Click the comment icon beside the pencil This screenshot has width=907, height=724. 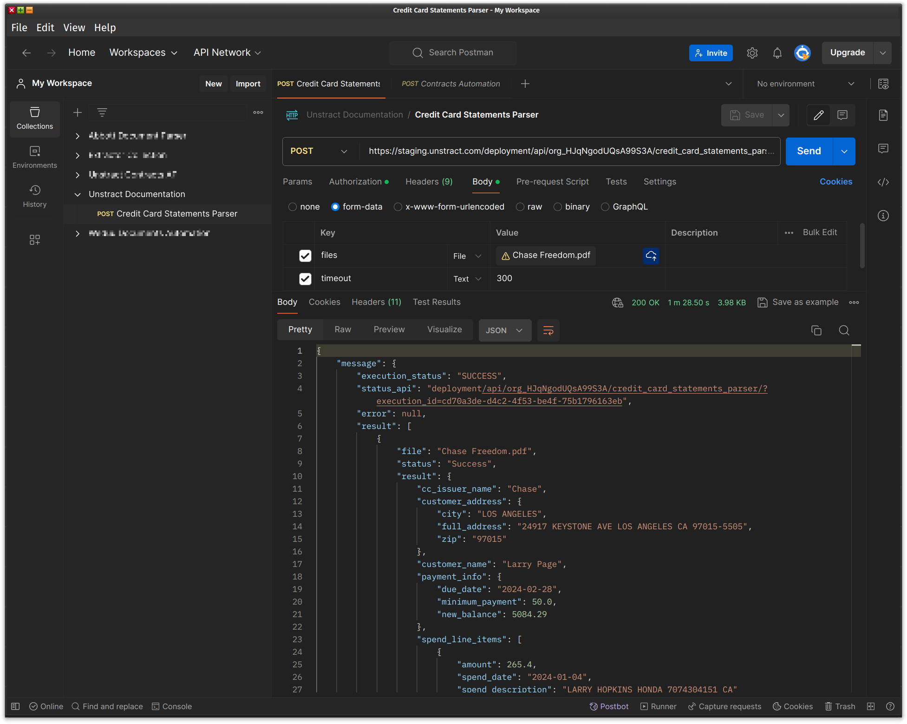click(x=842, y=115)
